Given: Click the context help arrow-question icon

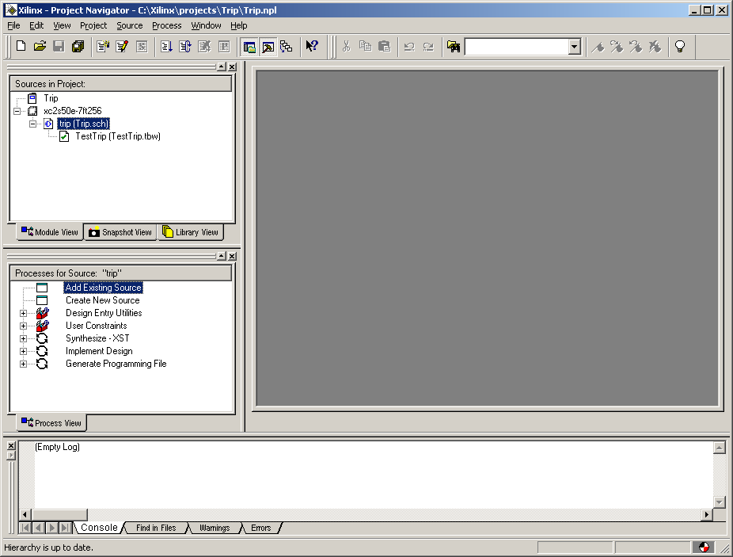Looking at the screenshot, I should click(x=312, y=47).
